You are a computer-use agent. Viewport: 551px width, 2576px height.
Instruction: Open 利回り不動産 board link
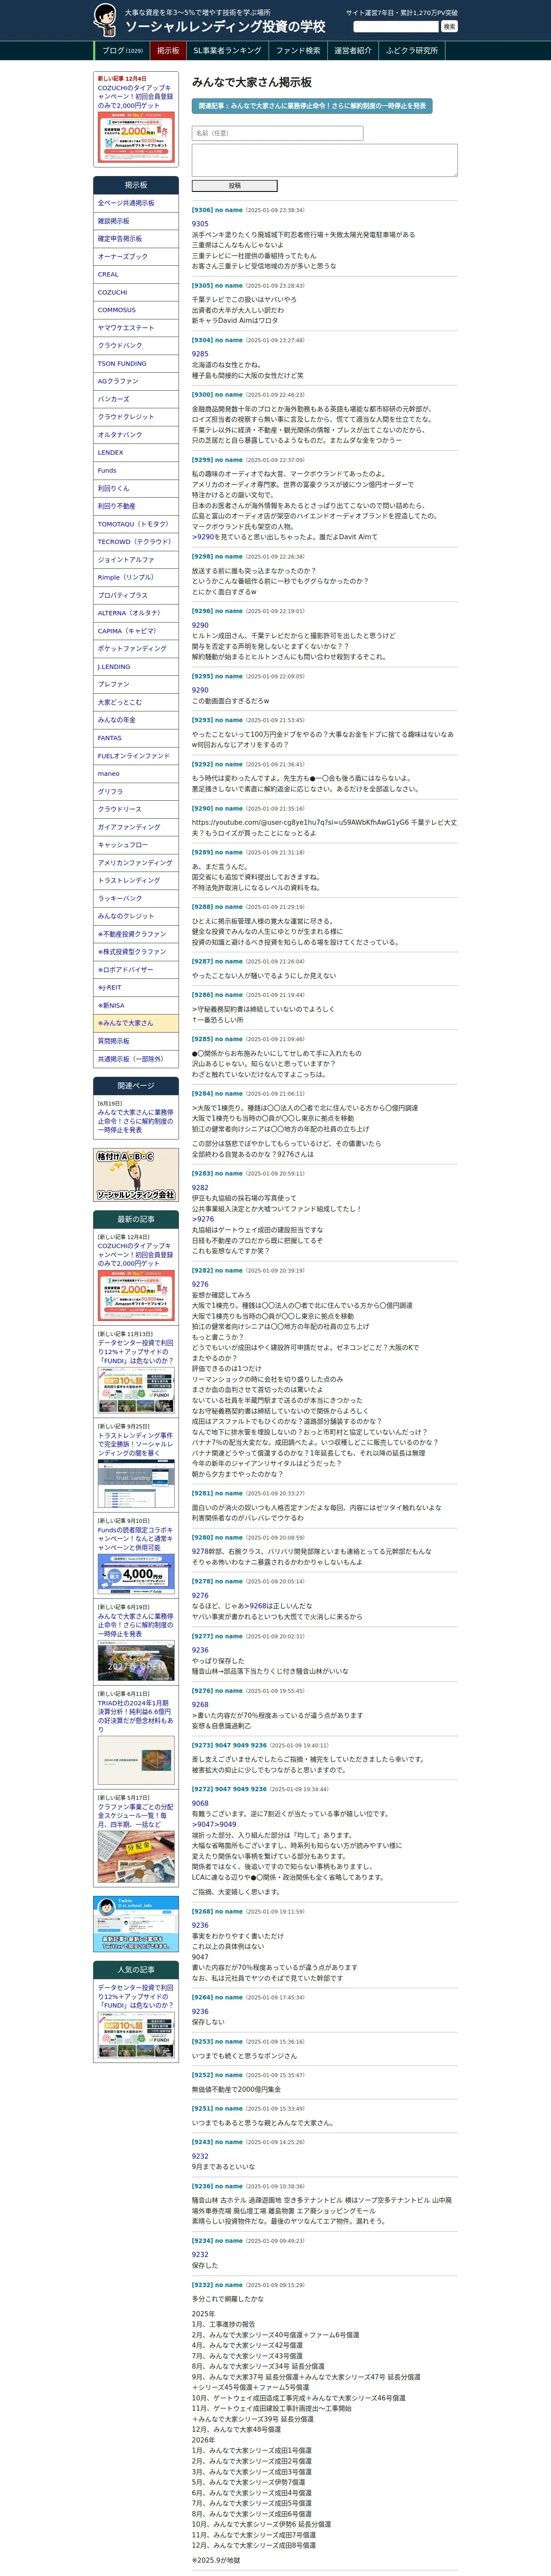tap(136, 506)
